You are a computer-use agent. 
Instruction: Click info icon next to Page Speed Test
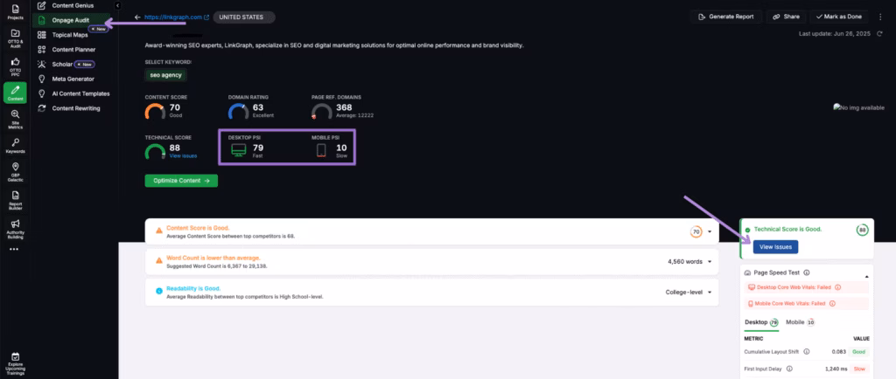coord(806,272)
